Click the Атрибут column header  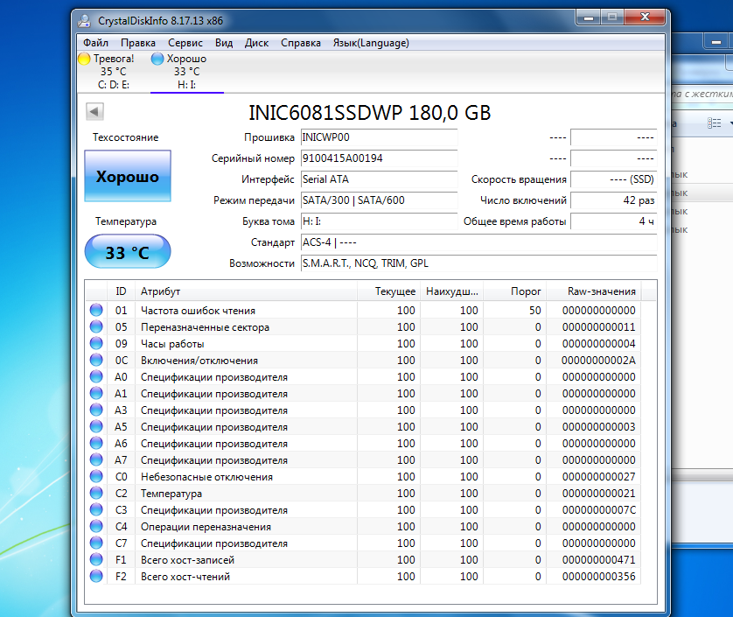click(247, 291)
